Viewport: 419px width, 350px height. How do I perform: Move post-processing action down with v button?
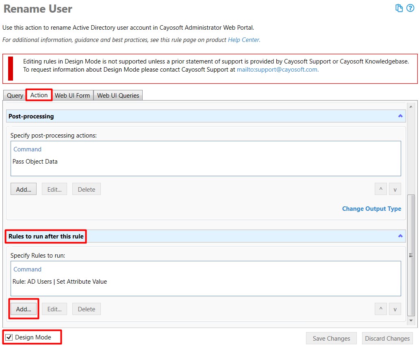click(x=395, y=189)
